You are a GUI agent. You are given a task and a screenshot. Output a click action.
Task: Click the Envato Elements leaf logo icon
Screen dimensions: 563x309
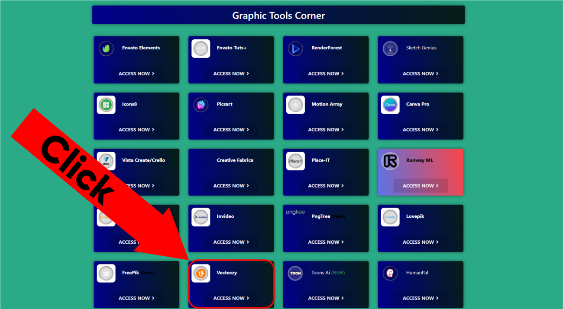click(106, 48)
